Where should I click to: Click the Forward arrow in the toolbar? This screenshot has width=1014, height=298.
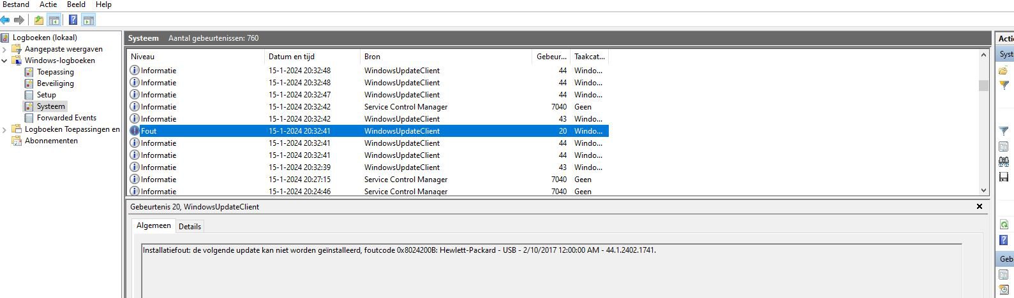click(x=19, y=20)
